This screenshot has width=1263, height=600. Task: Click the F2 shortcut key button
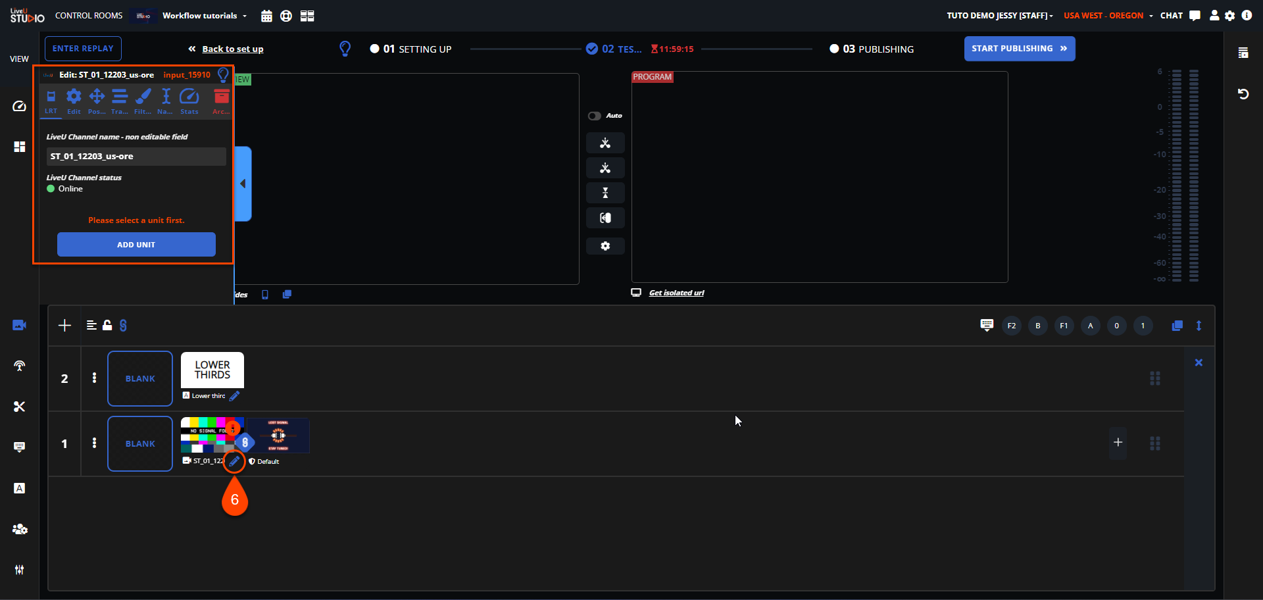(x=1012, y=326)
